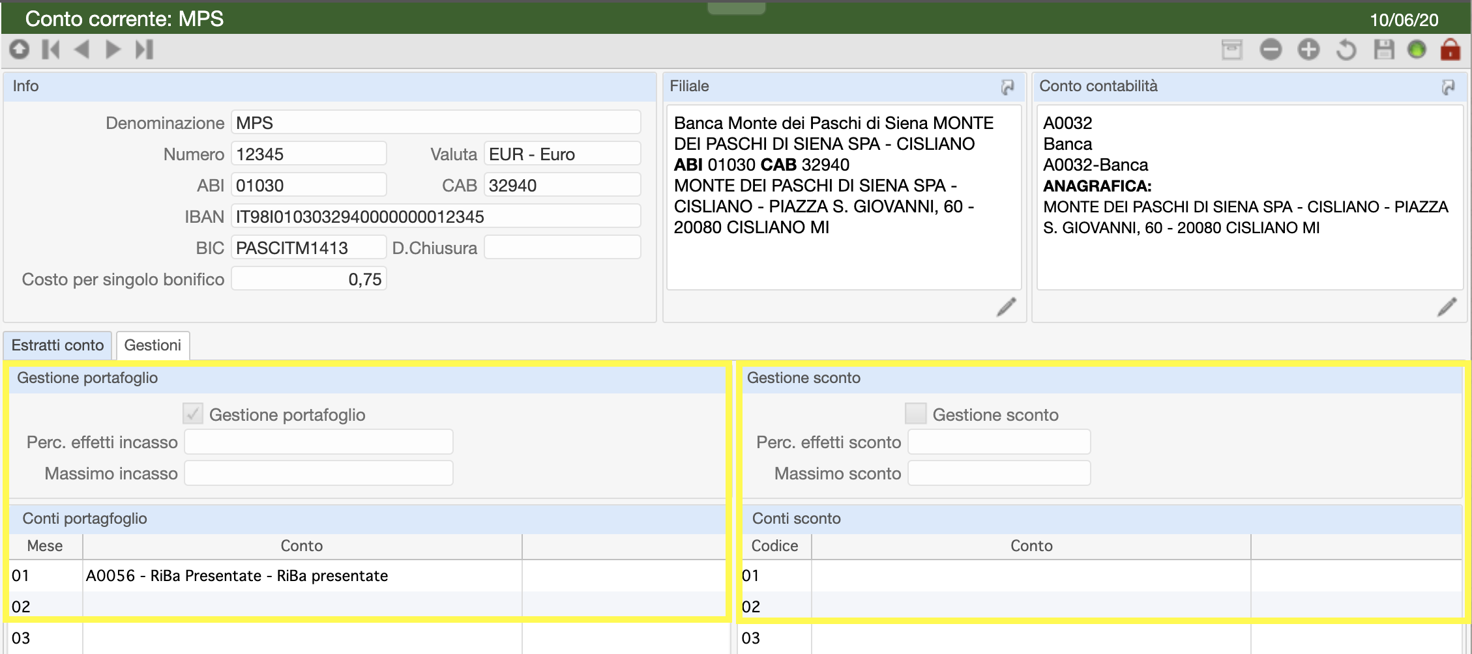Image resolution: width=1472 pixels, height=654 pixels.
Task: Click the Denominazione field containing MPS
Action: [x=436, y=122]
